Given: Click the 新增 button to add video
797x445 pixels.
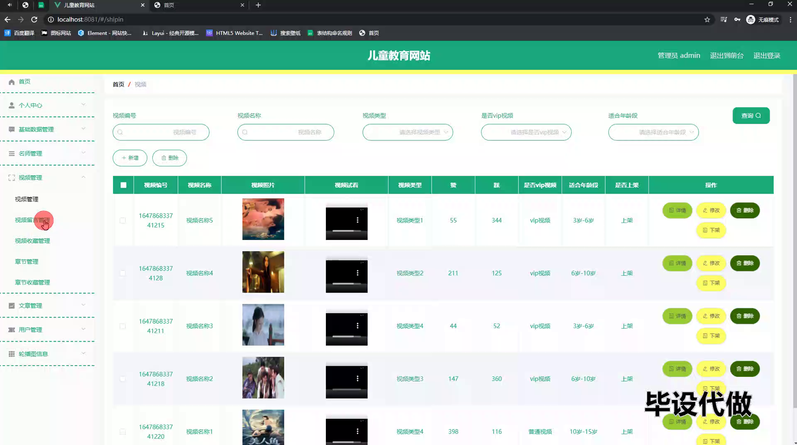Looking at the screenshot, I should pyautogui.click(x=130, y=158).
